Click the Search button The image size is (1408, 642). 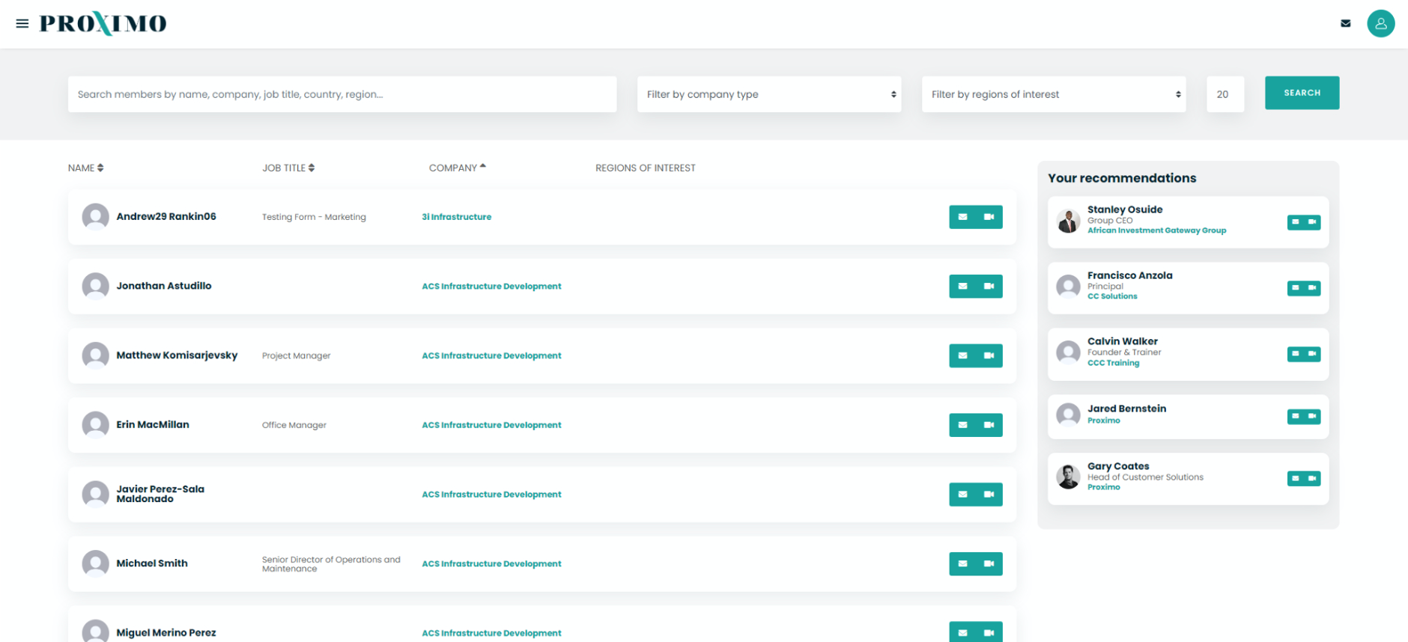pos(1302,93)
